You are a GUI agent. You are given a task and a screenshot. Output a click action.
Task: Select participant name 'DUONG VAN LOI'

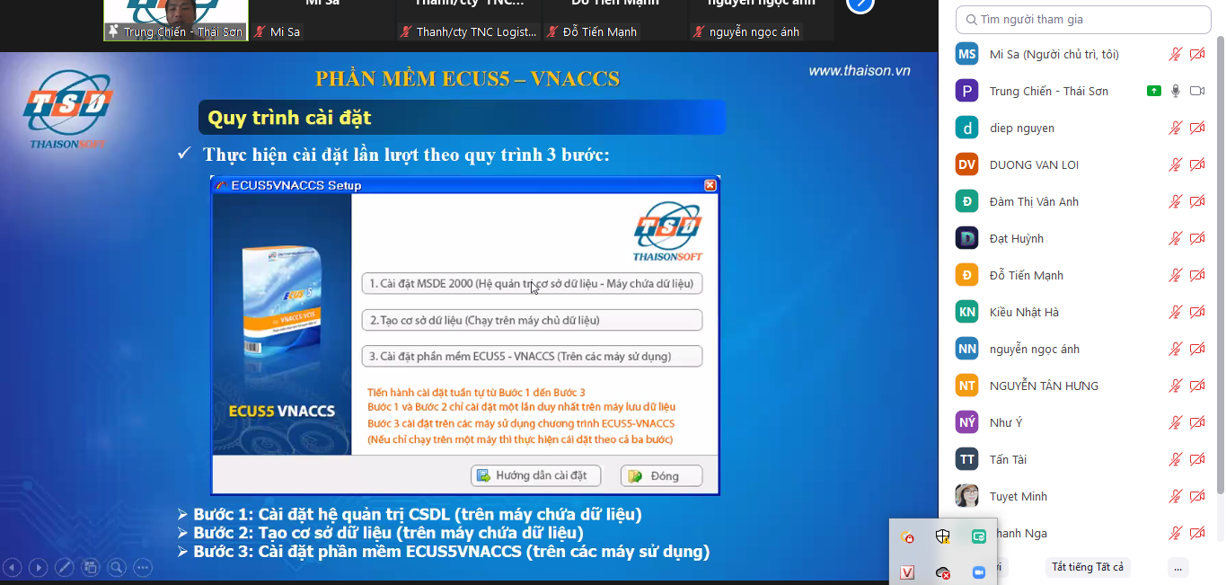click(1034, 165)
